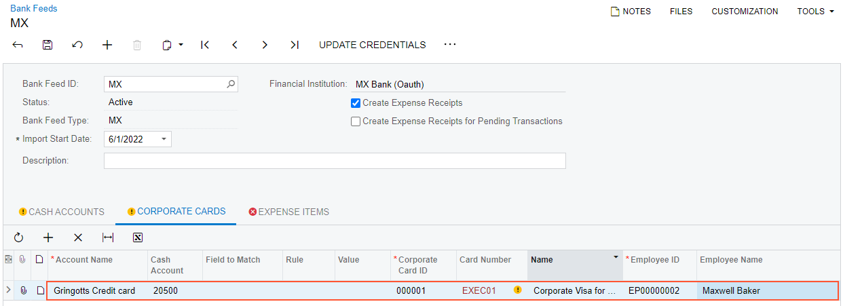Add a new bank feed record
843x306 pixels.
coord(107,45)
